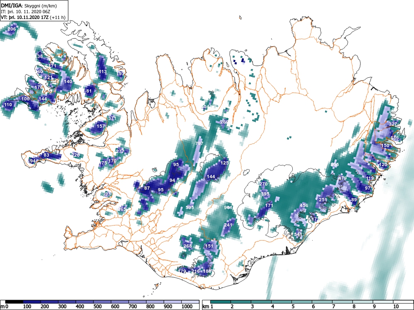Click the visibility value 206 offshore northwest
414x310 pixels.
click(x=12, y=29)
